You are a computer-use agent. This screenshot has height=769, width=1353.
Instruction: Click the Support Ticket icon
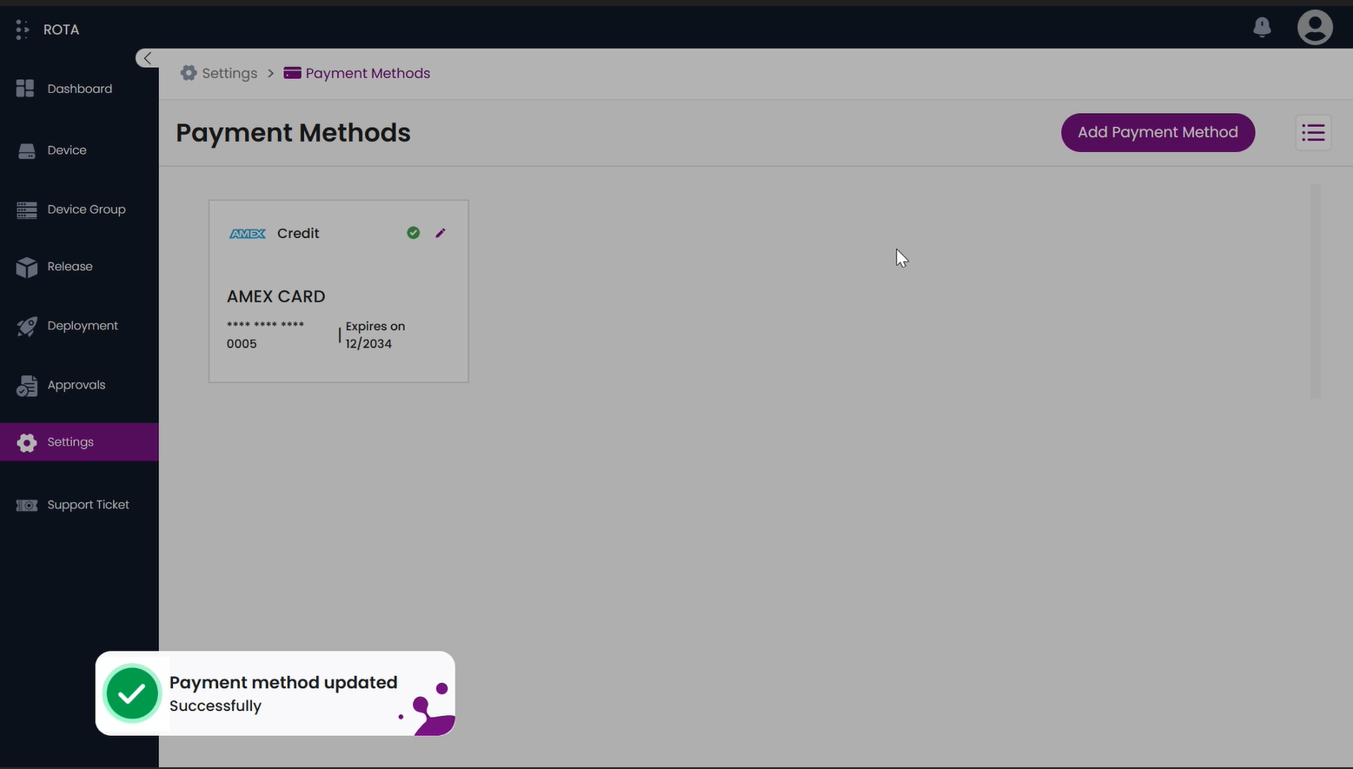(27, 505)
